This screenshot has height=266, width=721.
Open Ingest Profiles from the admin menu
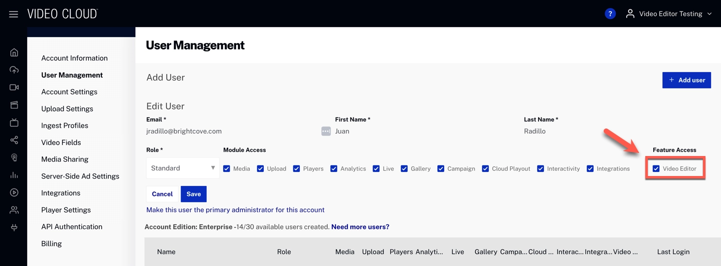pyautogui.click(x=65, y=125)
